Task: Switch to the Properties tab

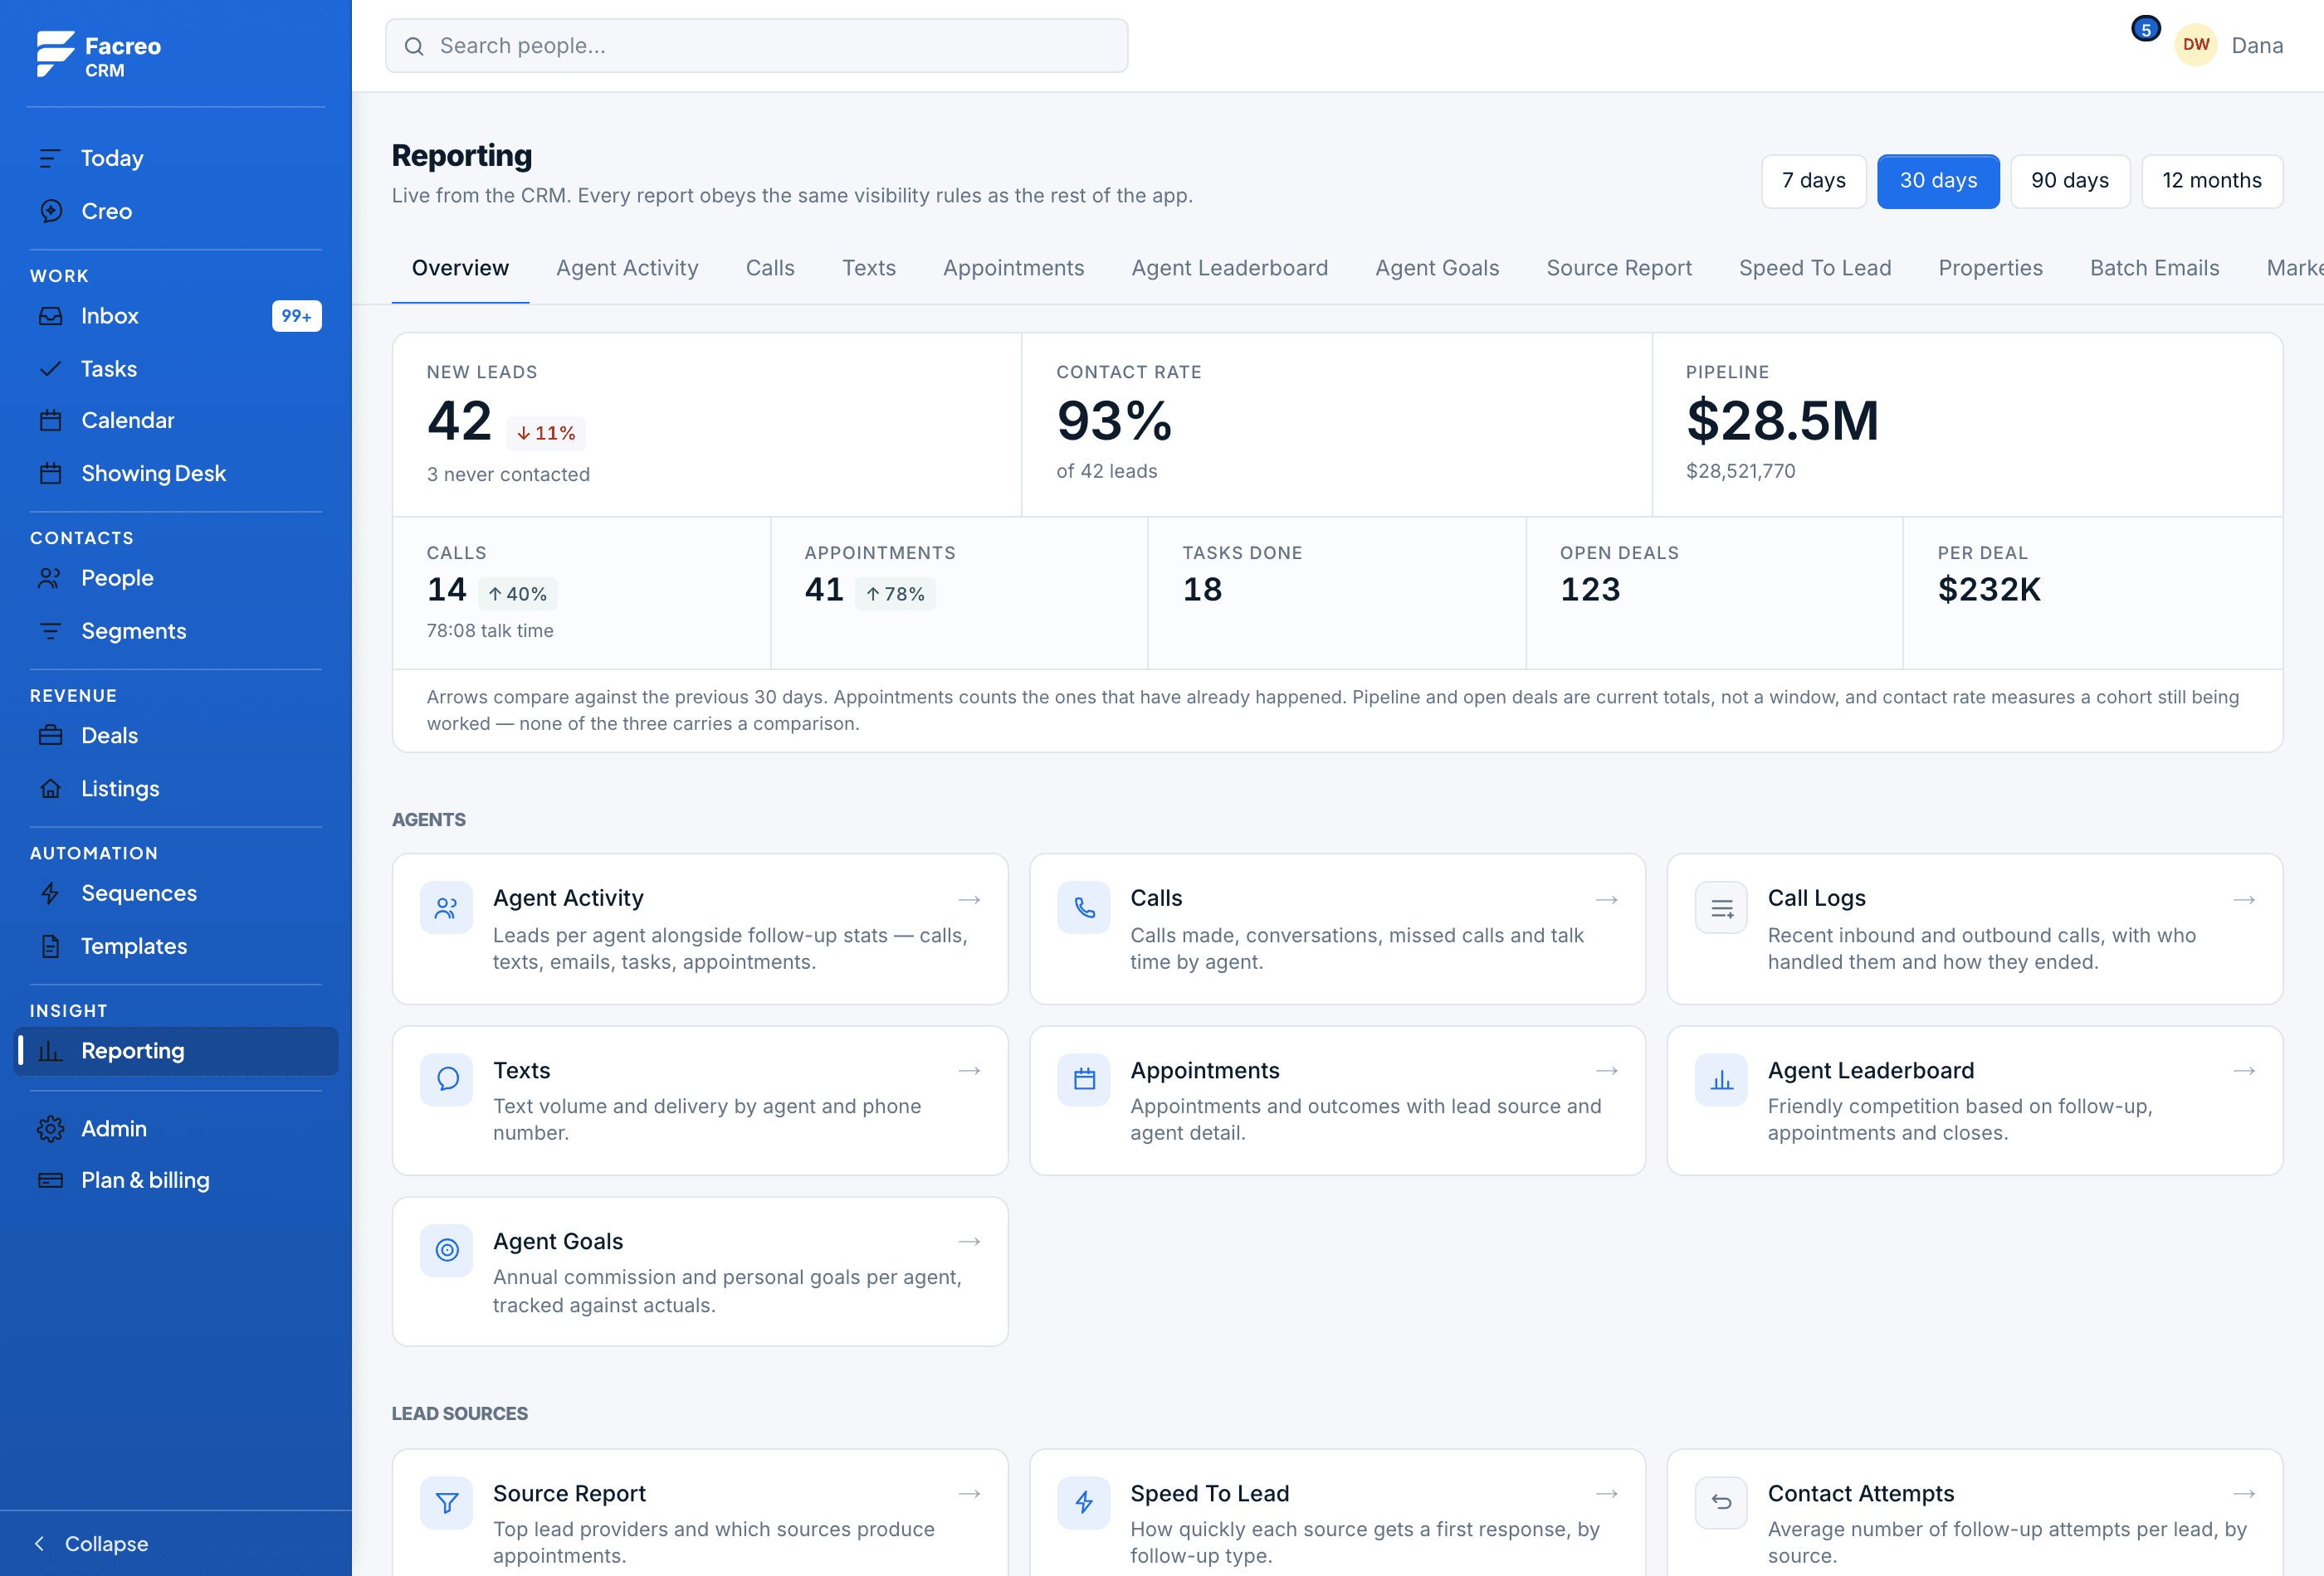Action: 1990,268
